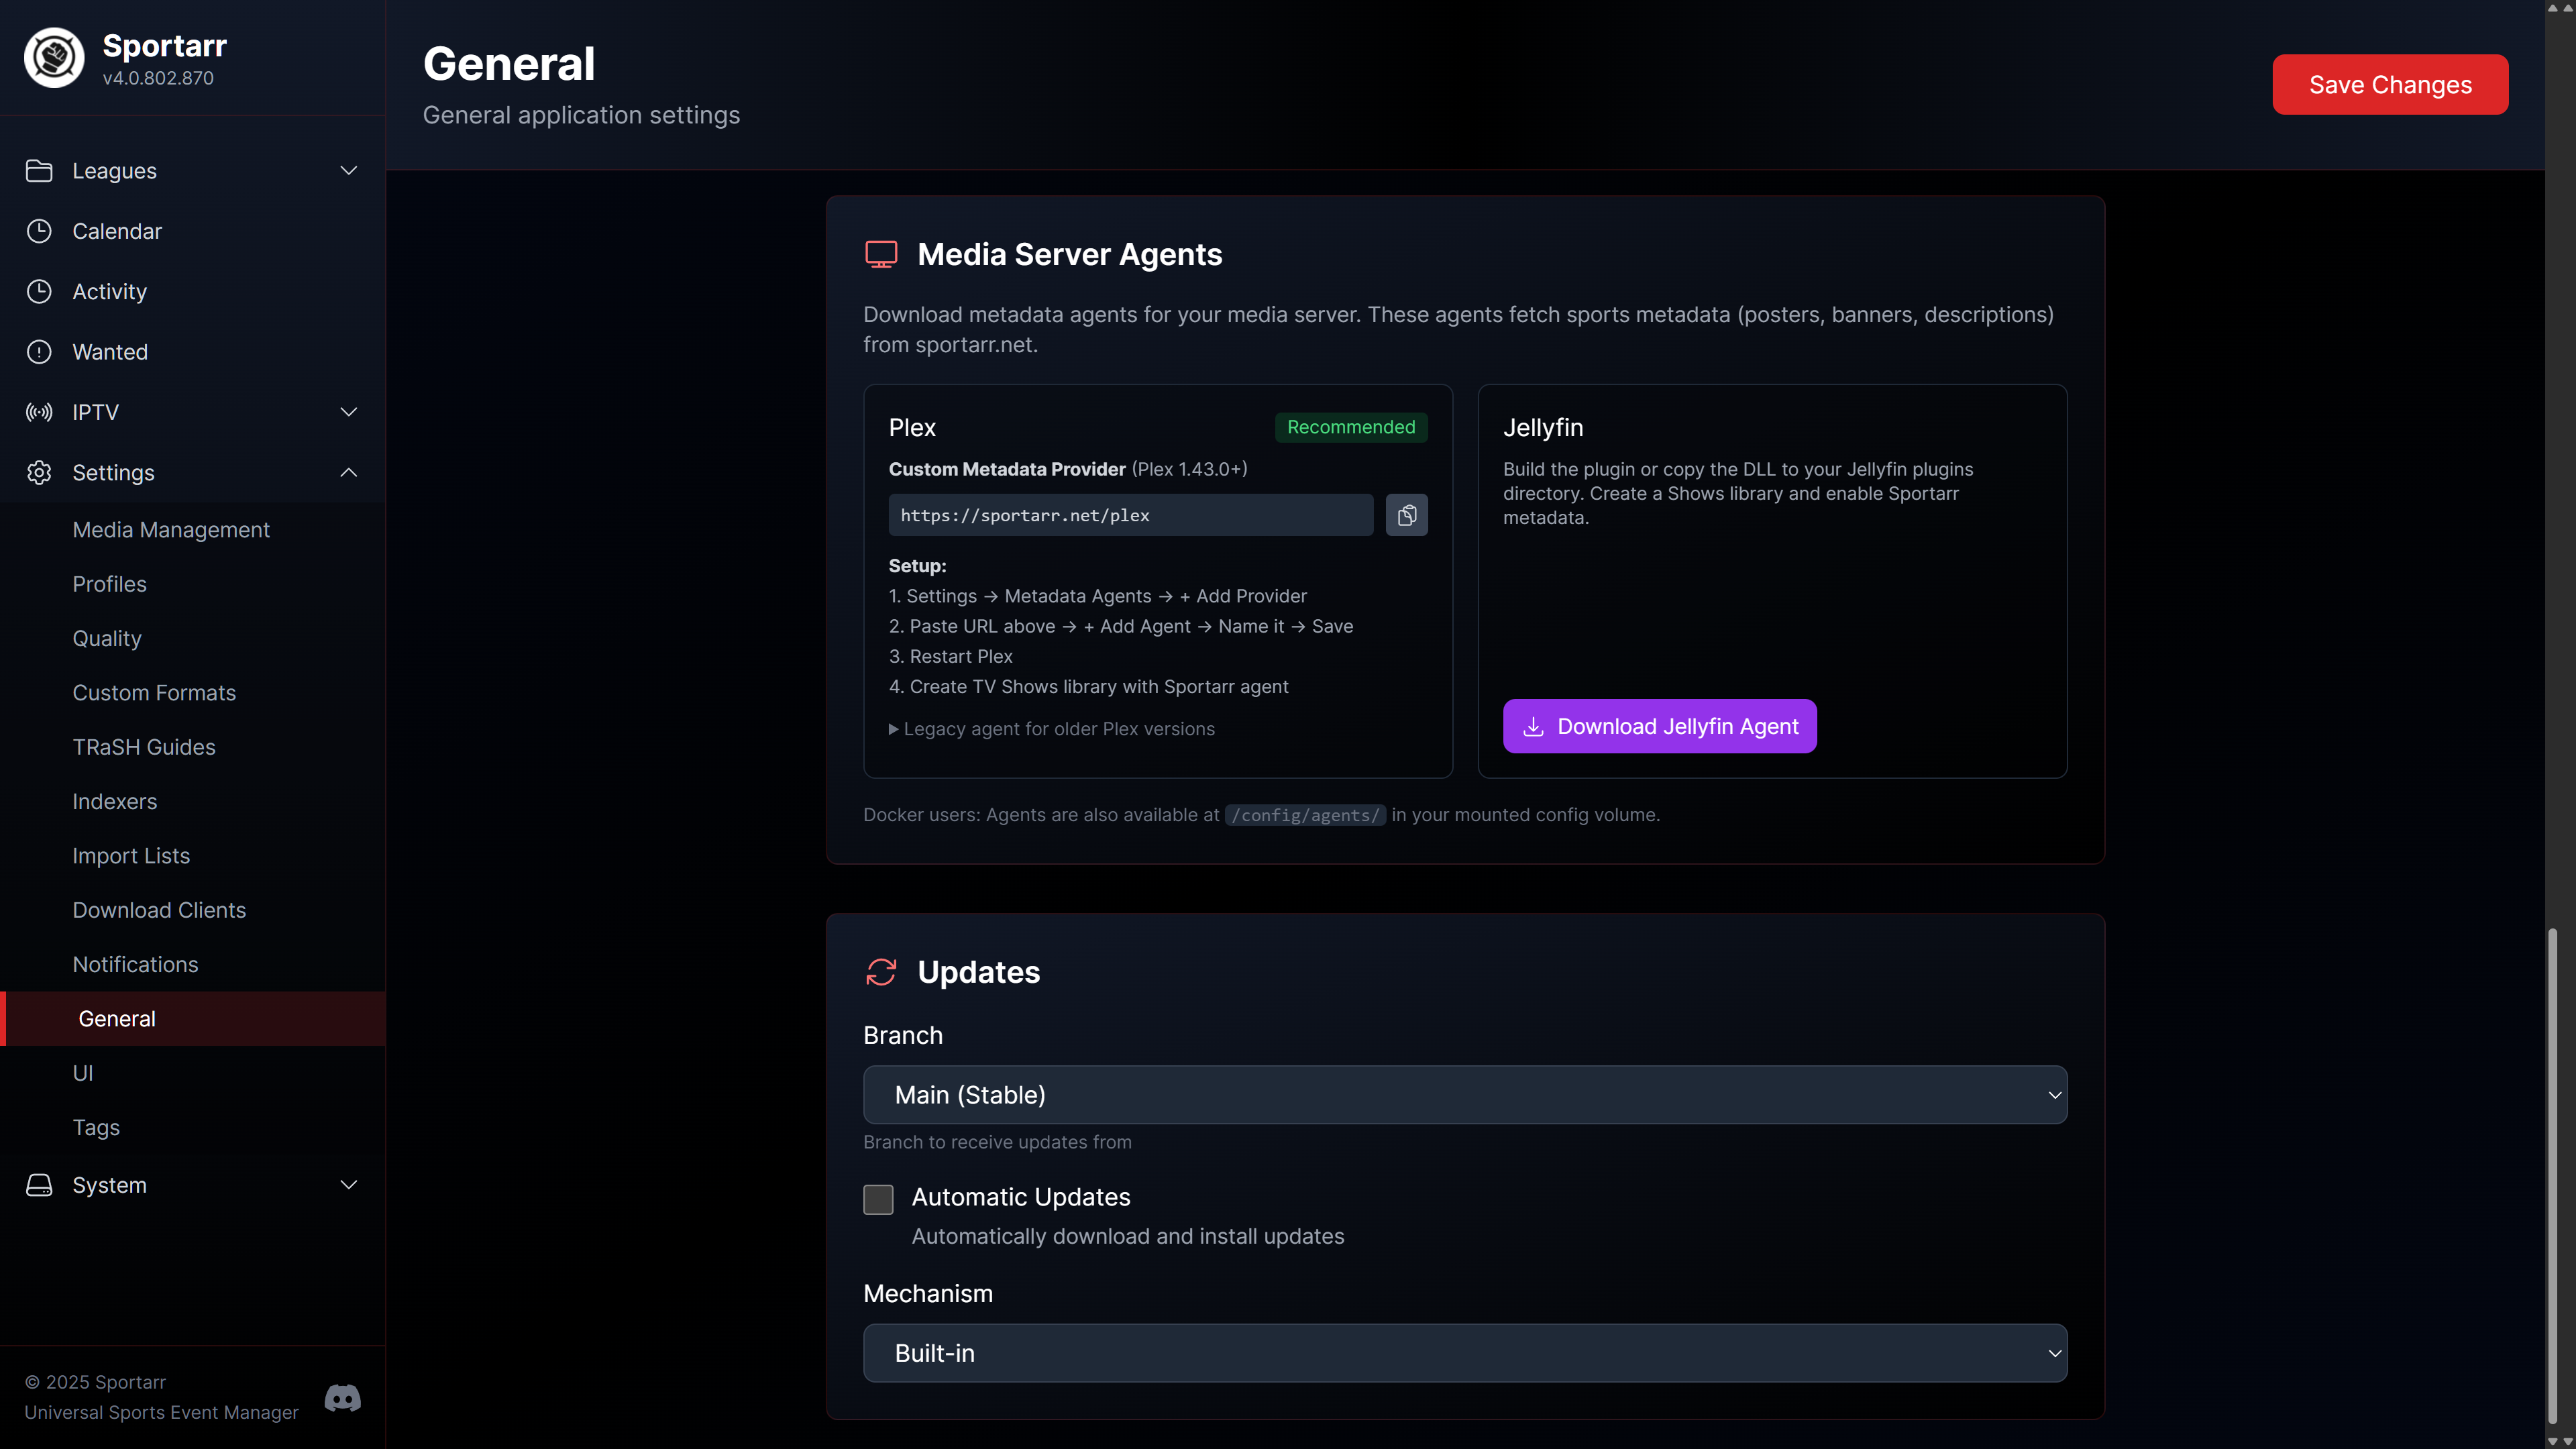Click the Updates refresh icon
The height and width of the screenshot is (1449, 2576).
[881, 972]
